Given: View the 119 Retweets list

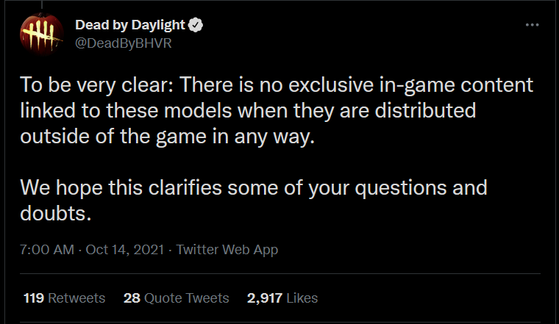Looking at the screenshot, I should [64, 298].
